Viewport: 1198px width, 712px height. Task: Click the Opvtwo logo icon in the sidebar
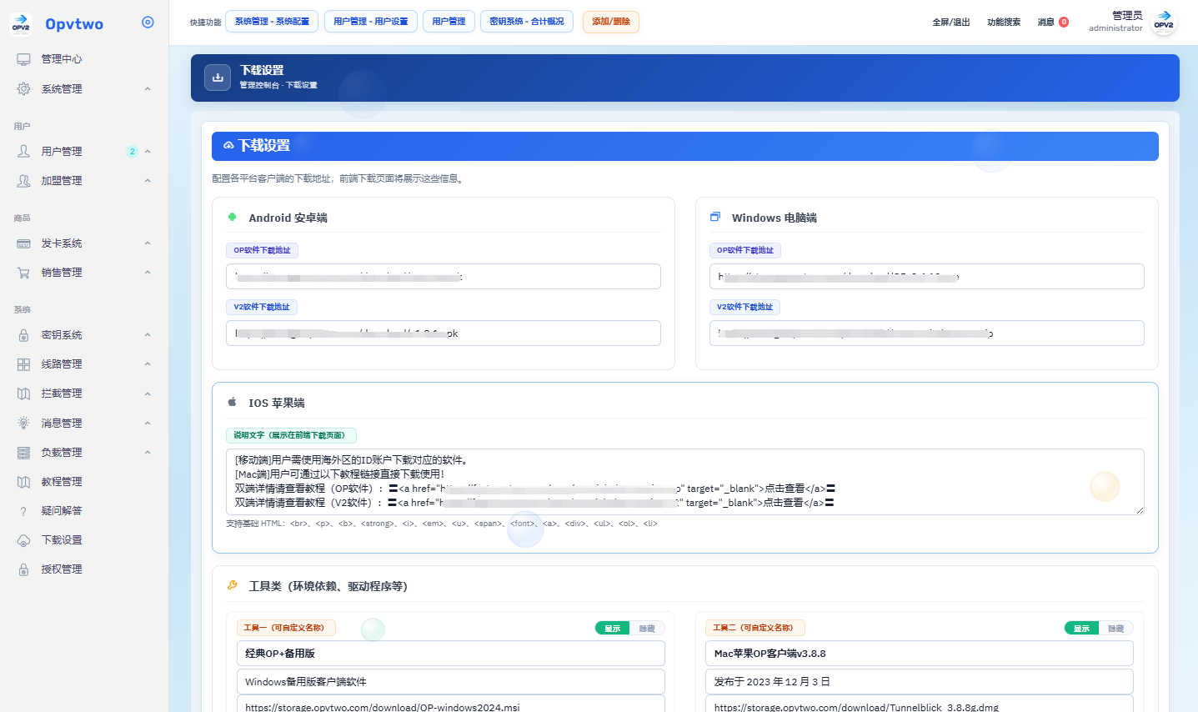(21, 24)
